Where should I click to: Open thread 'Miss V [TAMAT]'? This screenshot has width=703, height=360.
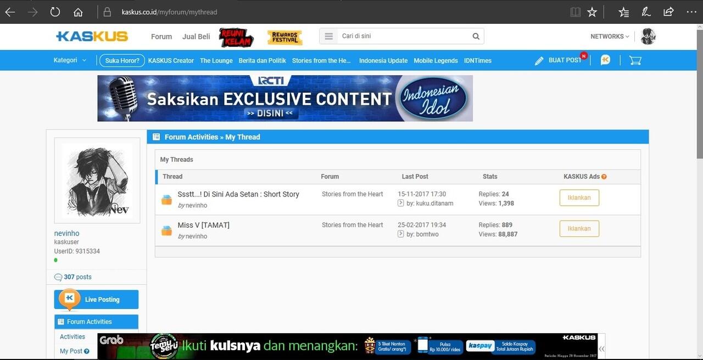coord(204,225)
